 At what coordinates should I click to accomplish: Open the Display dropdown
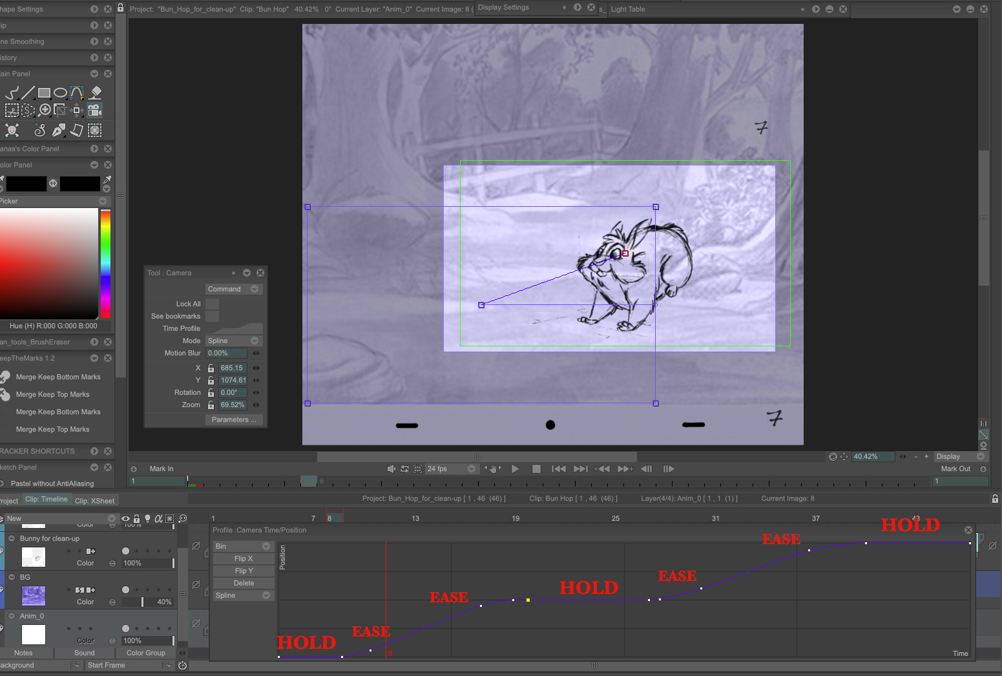tap(961, 456)
